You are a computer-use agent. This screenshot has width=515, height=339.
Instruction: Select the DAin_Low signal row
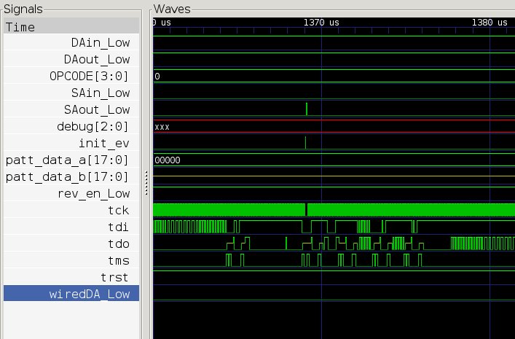click(71, 43)
